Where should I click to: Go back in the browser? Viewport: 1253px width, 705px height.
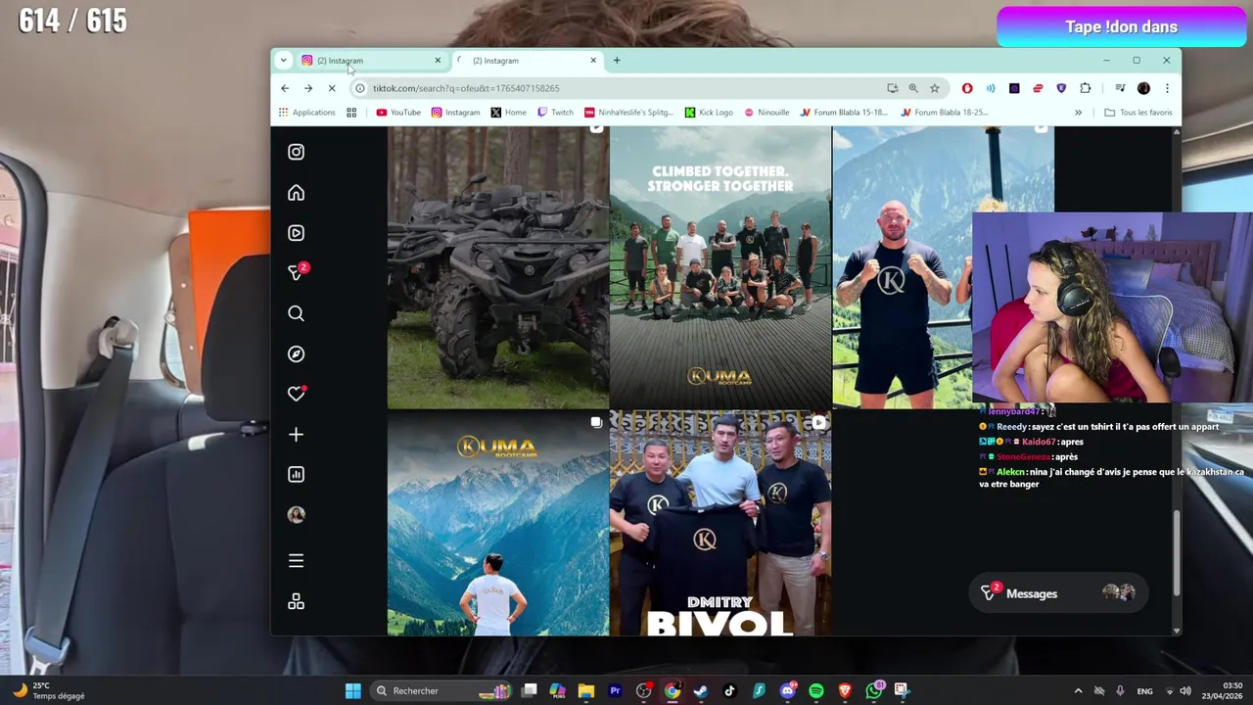point(285,88)
